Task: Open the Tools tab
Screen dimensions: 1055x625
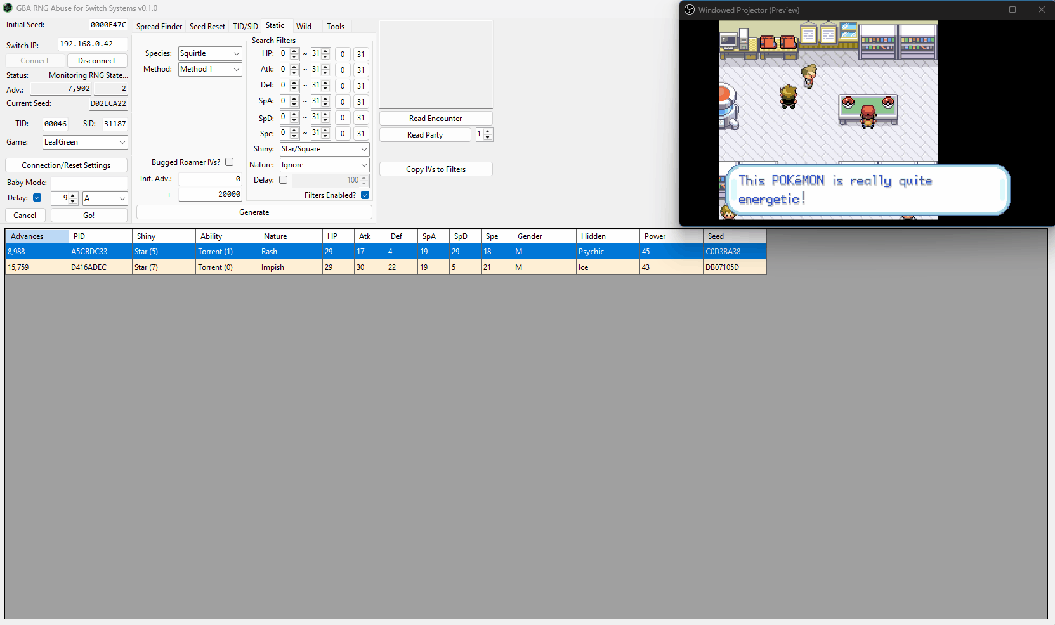Action: pos(336,27)
